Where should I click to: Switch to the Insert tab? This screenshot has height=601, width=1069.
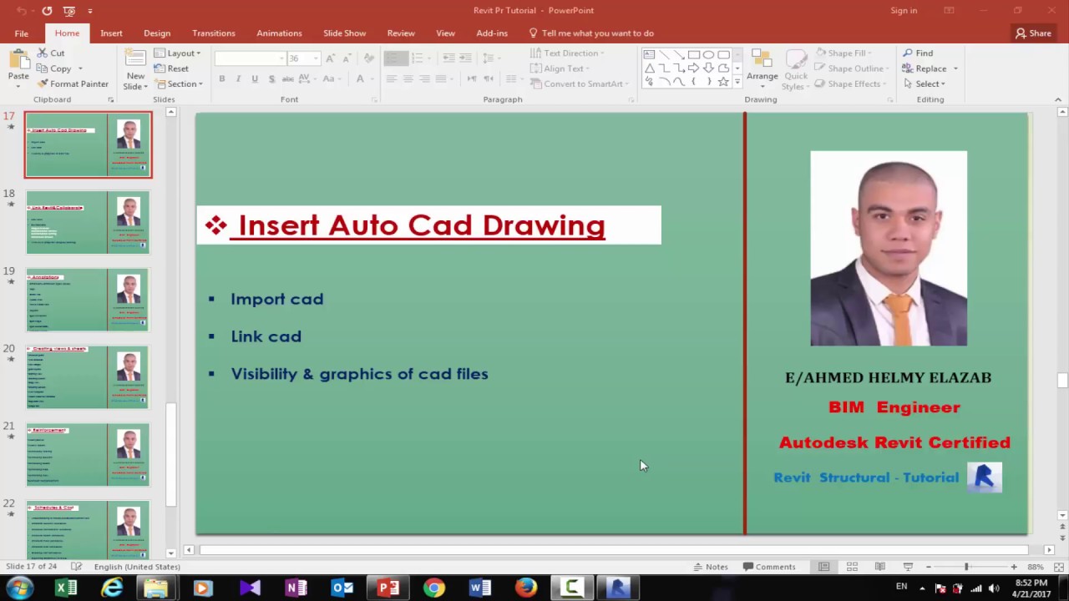tap(111, 33)
